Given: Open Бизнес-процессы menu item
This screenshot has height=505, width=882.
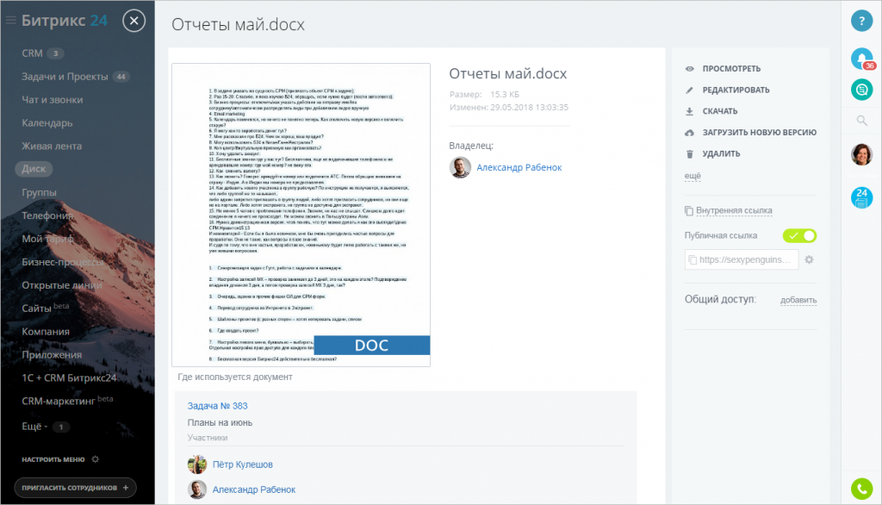Looking at the screenshot, I should coord(62,262).
